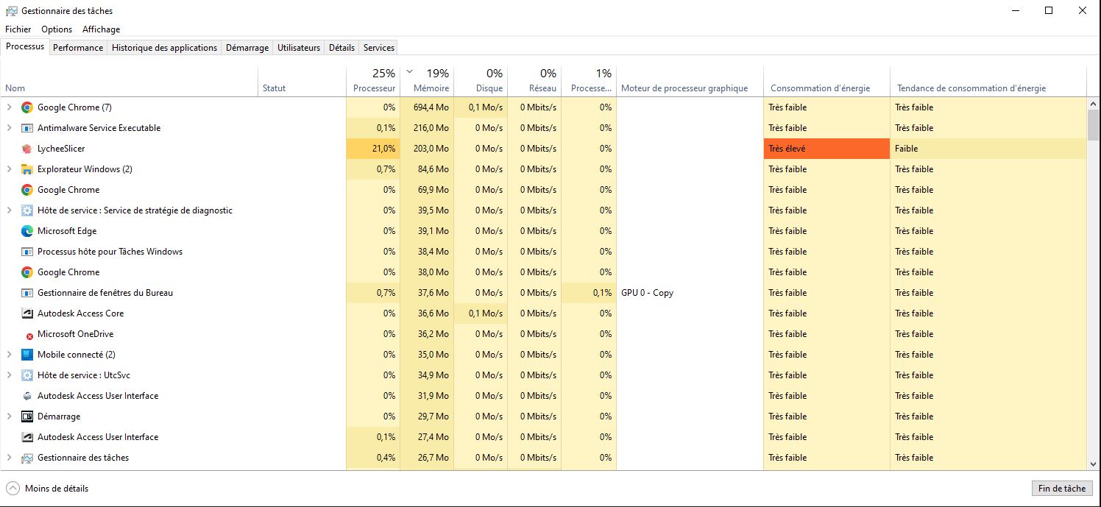Image resolution: width=1101 pixels, height=507 pixels.
Task: Click the Microsoft Edge process icon
Action: [27, 231]
